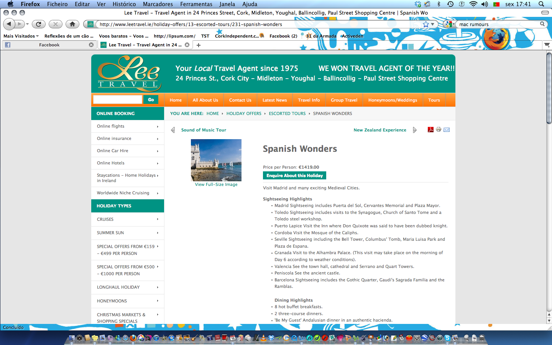Click the Go search button

(x=151, y=100)
